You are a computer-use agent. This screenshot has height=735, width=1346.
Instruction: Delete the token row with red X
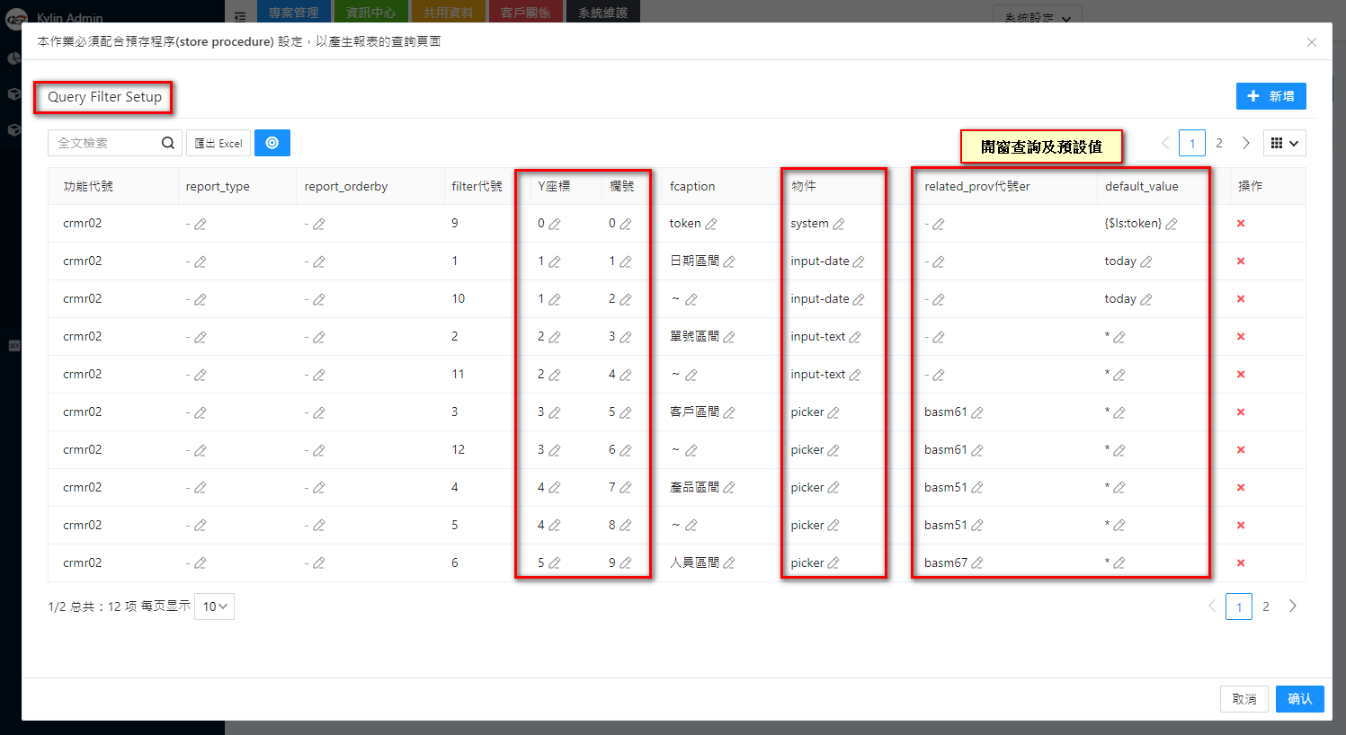tap(1241, 224)
